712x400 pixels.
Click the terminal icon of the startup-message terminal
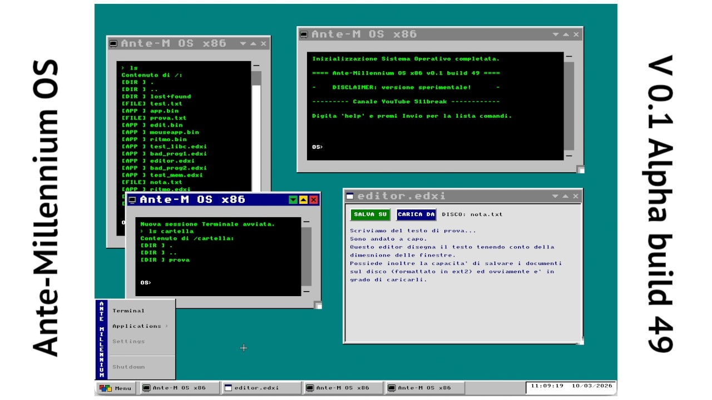[x=304, y=34]
